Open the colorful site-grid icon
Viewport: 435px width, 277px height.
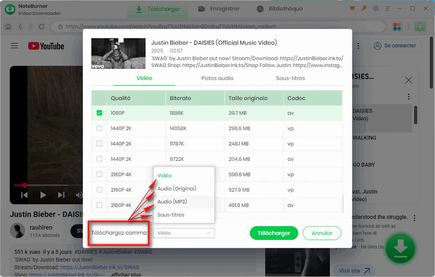click(397, 27)
